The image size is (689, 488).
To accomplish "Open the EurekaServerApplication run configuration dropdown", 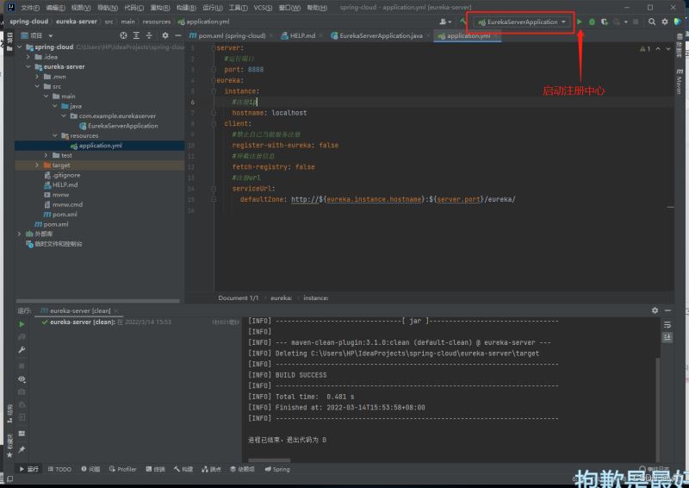I will pyautogui.click(x=523, y=22).
